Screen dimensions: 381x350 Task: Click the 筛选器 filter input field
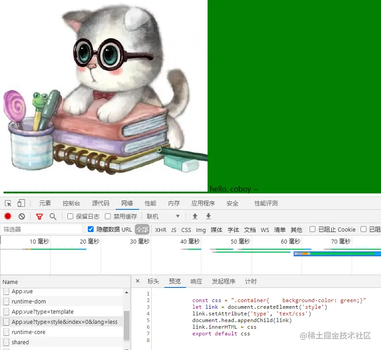(42, 229)
